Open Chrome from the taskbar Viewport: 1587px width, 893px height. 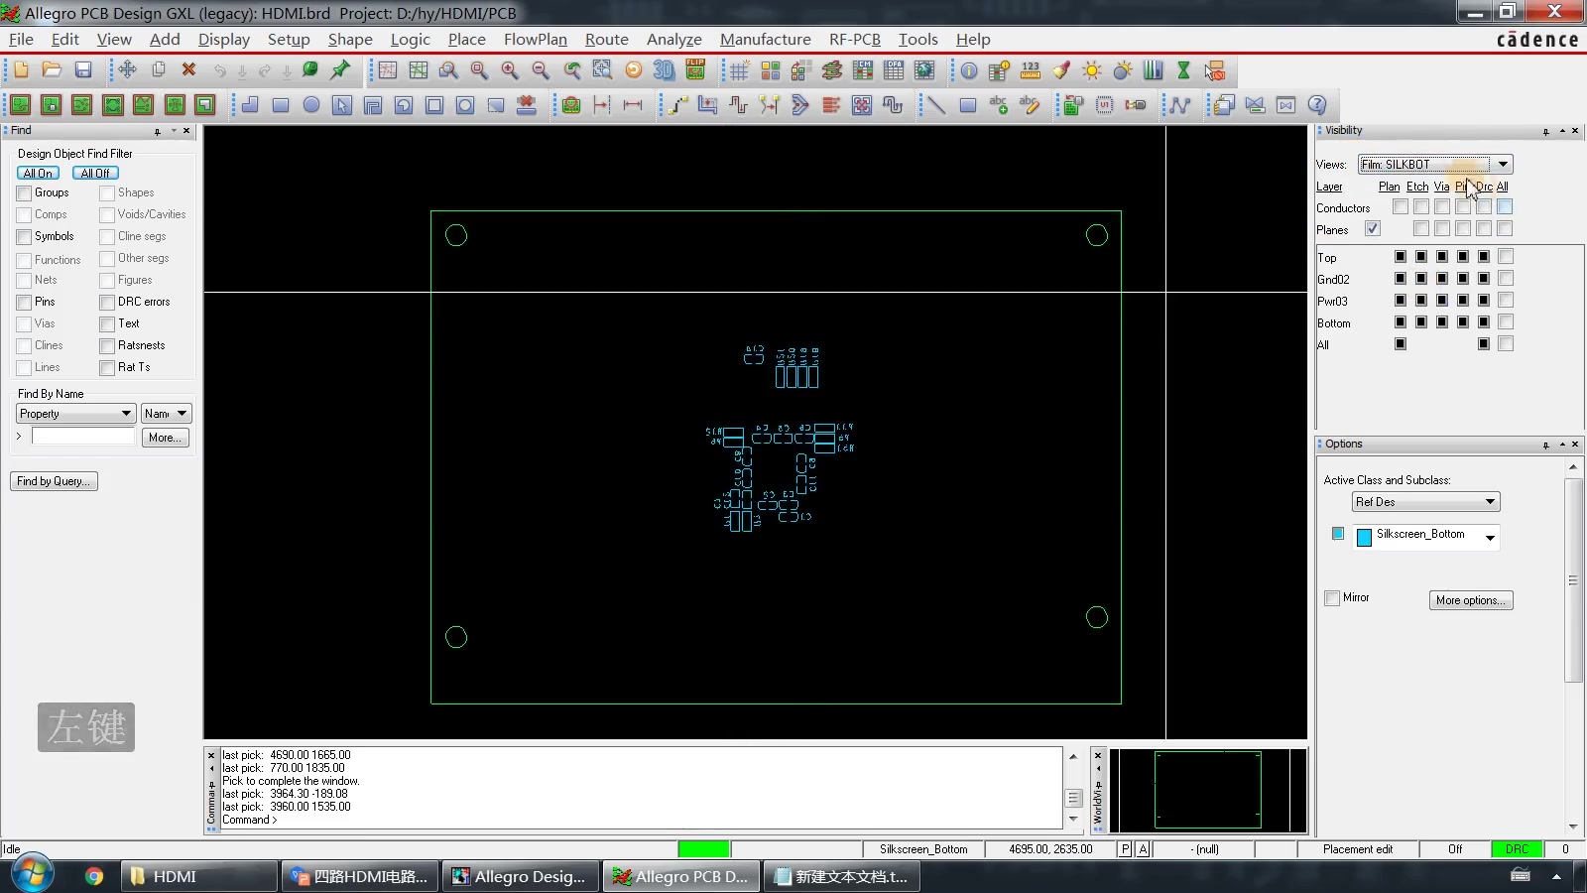(x=94, y=876)
